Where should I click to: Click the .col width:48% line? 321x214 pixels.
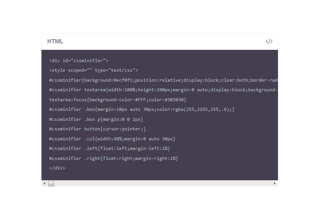pyautogui.click(x=112, y=139)
